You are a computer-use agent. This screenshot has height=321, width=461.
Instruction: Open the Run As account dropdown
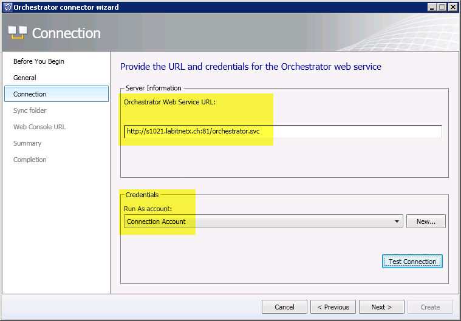397,221
